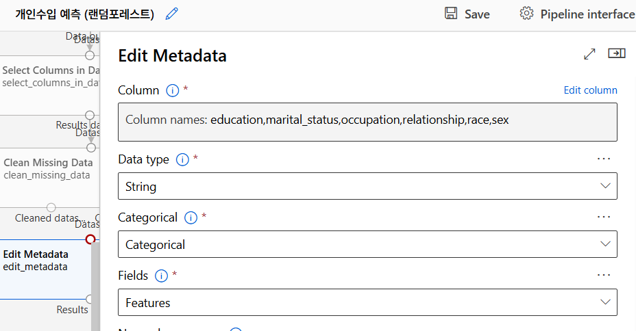Click the Edit column link
Viewport: 636px width, 331px height.
(590, 90)
